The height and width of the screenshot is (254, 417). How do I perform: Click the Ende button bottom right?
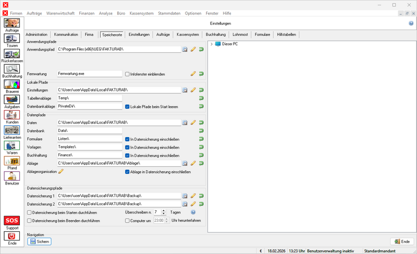402,242
